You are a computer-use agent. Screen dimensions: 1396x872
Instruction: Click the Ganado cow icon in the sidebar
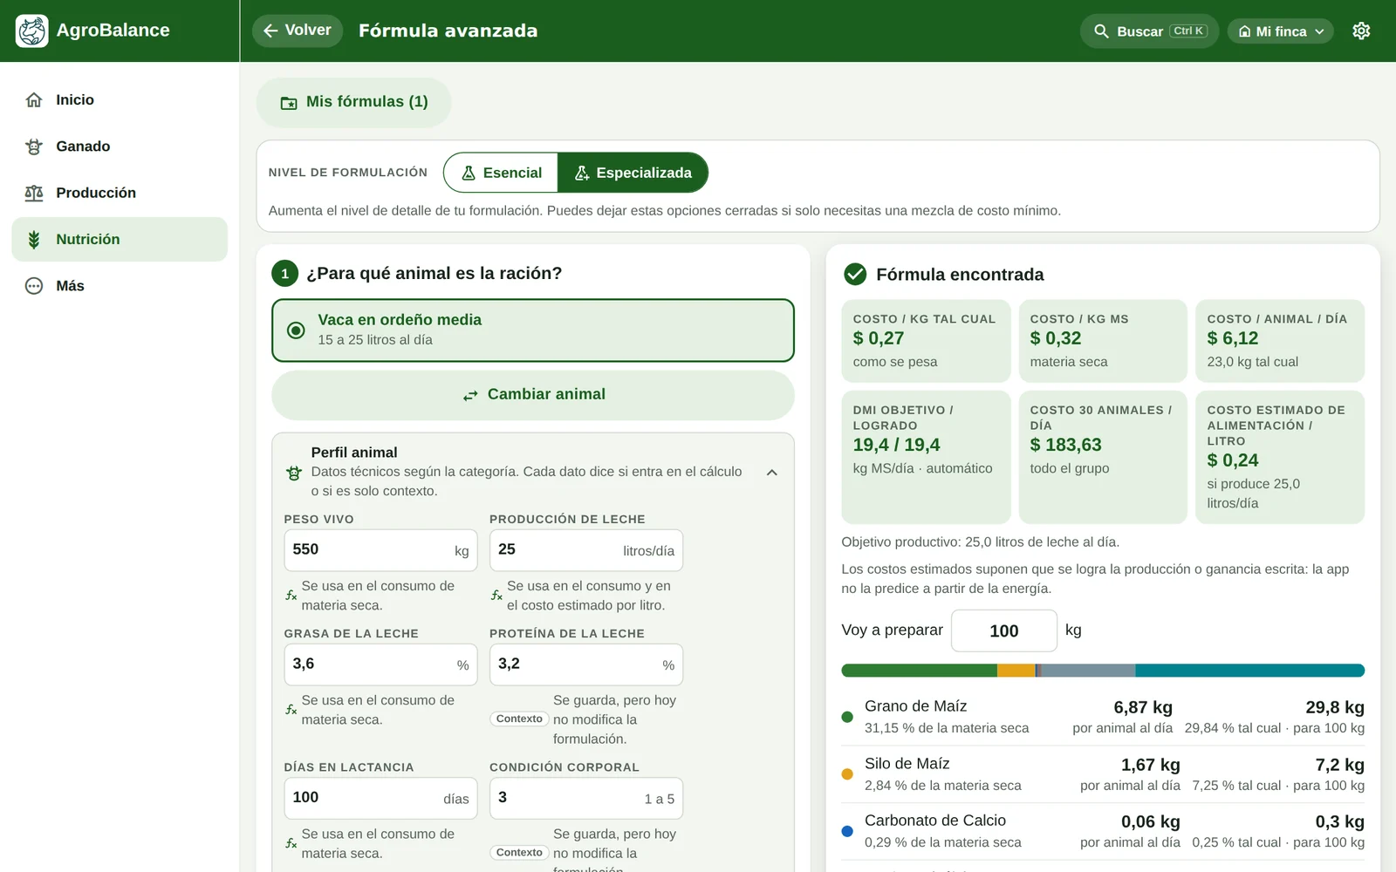tap(34, 146)
